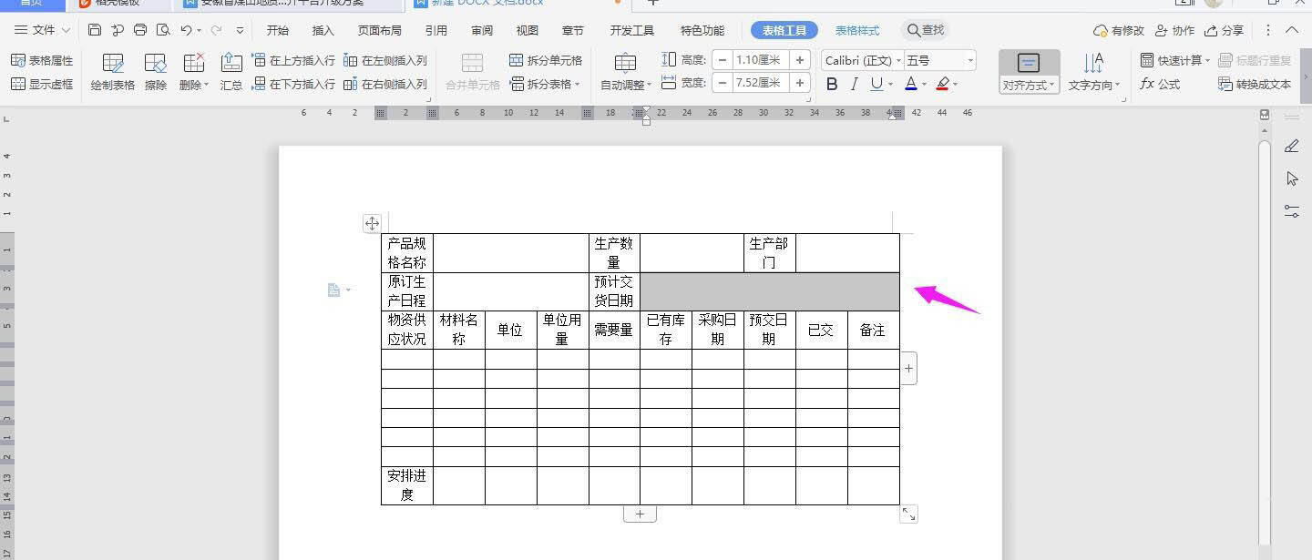
Task: Open 拆分表格 split table dropdown
Action: [544, 84]
